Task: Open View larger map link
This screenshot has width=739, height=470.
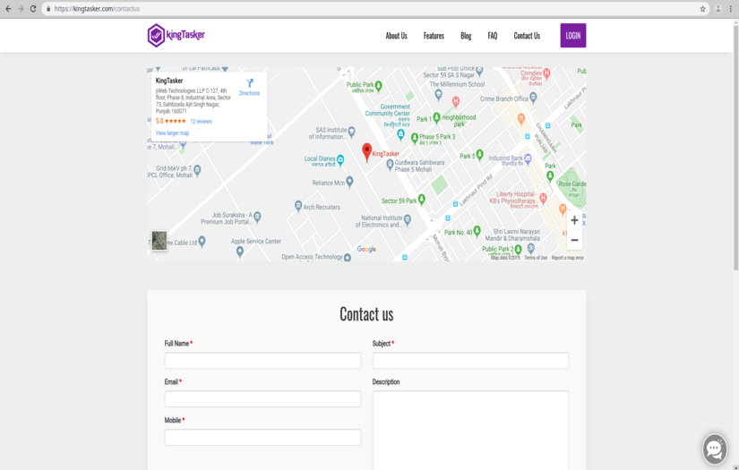Action: [172, 132]
